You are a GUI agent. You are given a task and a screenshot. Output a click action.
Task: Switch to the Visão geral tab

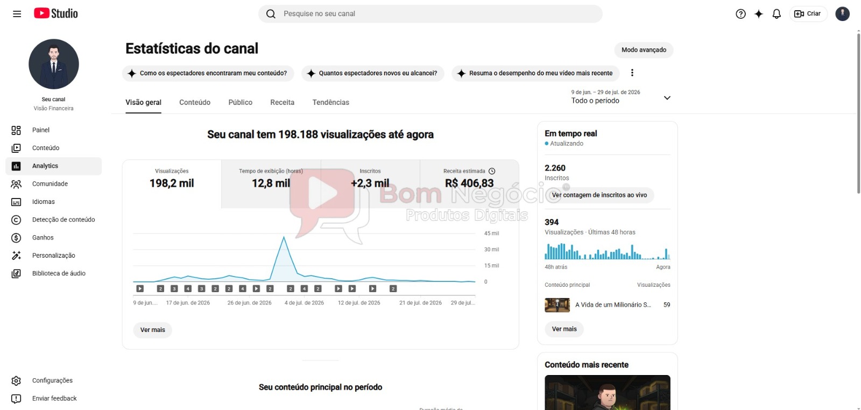(144, 102)
